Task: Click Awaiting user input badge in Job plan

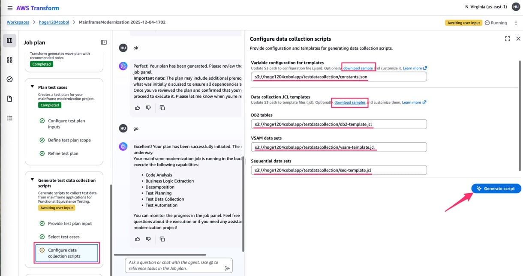Action: pyautogui.click(x=57, y=208)
